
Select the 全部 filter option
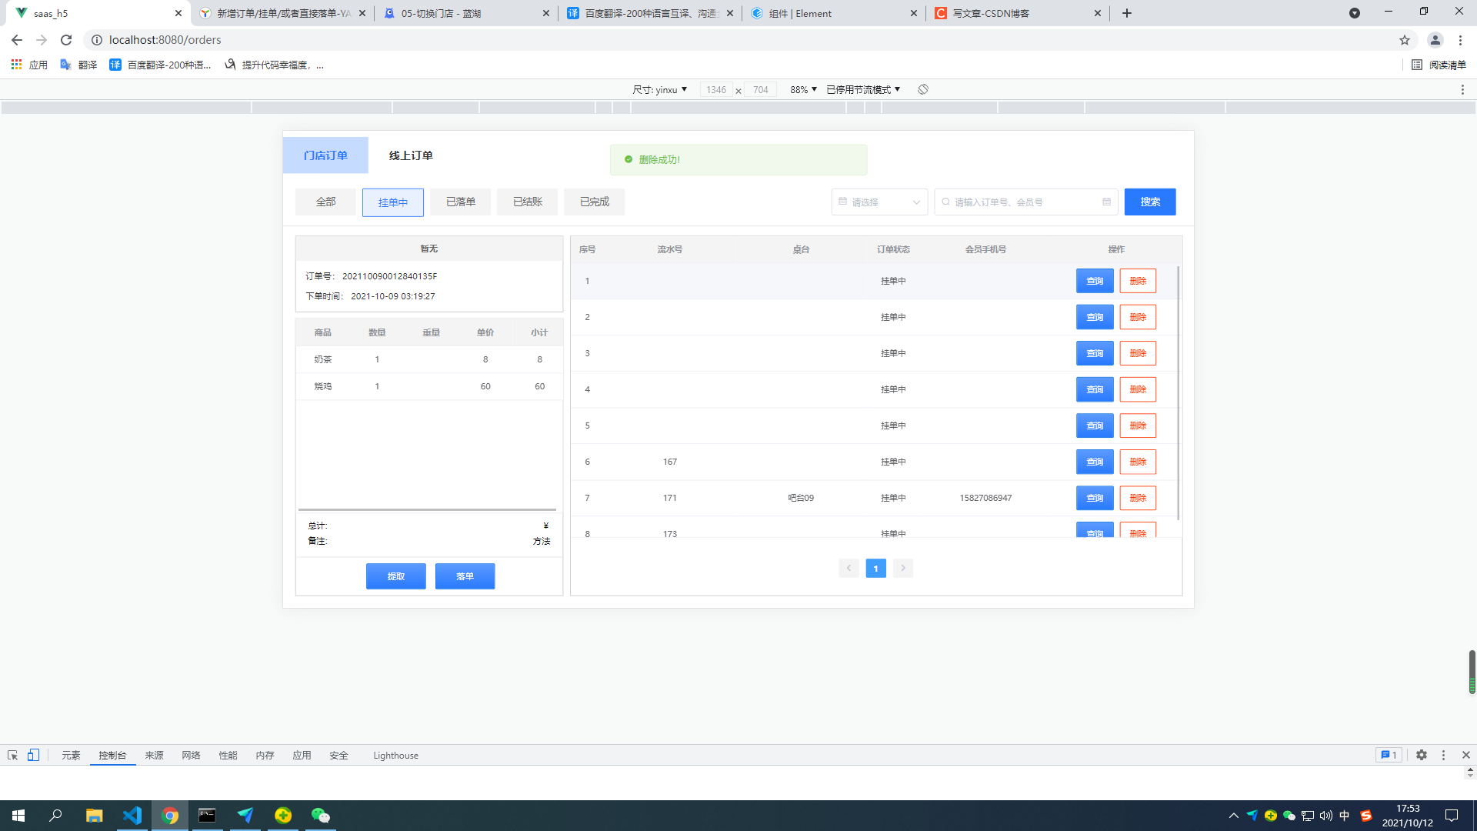[325, 202]
